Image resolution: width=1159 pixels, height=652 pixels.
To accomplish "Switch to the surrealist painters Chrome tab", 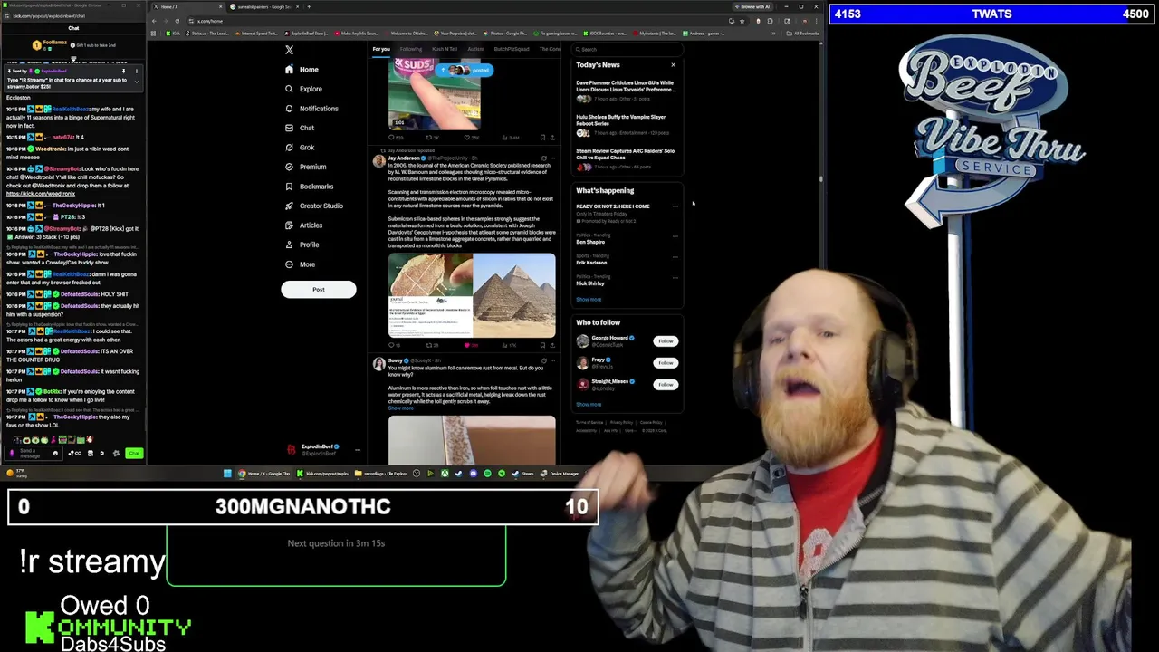I will (263, 6).
